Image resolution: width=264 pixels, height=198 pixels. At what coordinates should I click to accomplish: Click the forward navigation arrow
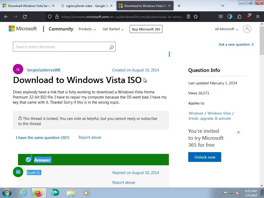15,17
